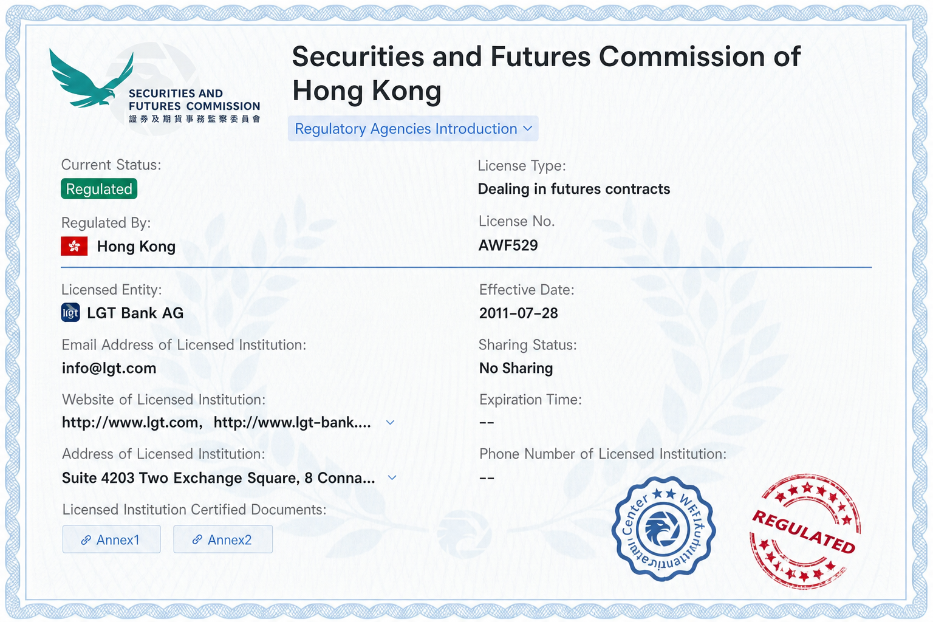Click the link icon in Annex1
The image size is (933, 622).
(86, 540)
